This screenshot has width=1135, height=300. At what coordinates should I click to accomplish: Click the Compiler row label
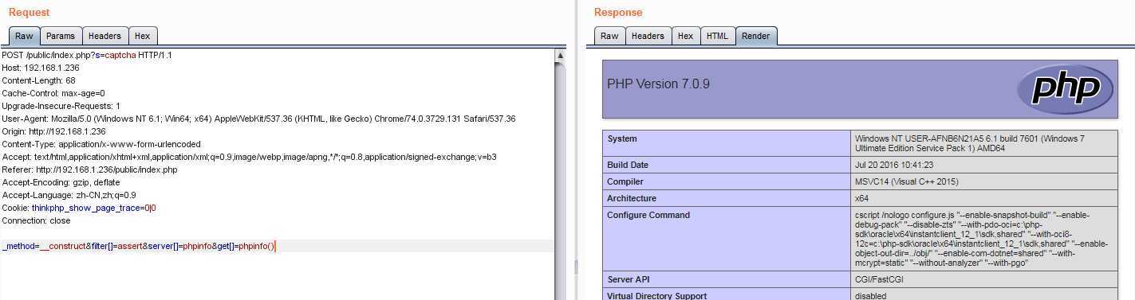coord(626,181)
